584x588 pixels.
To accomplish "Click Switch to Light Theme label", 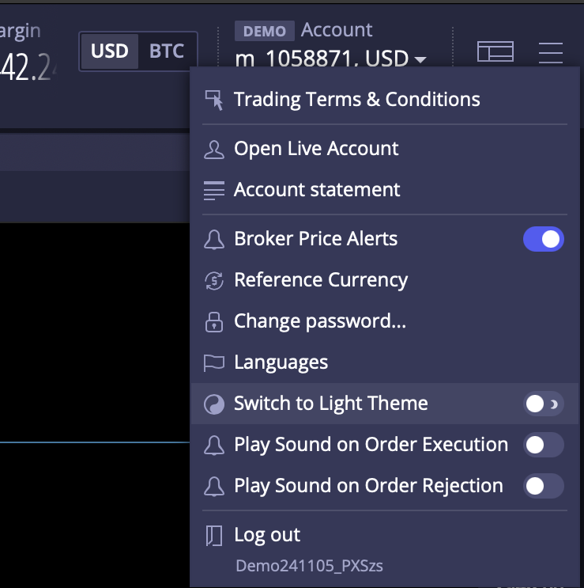I will tap(331, 404).
